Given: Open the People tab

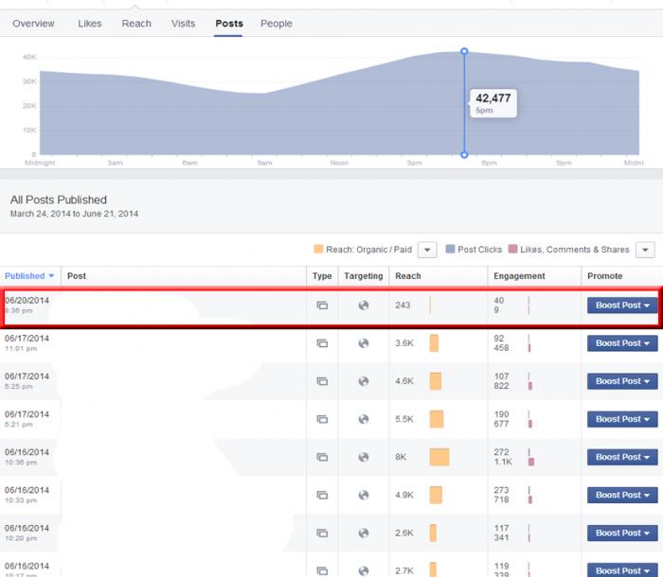Looking at the screenshot, I should [277, 24].
